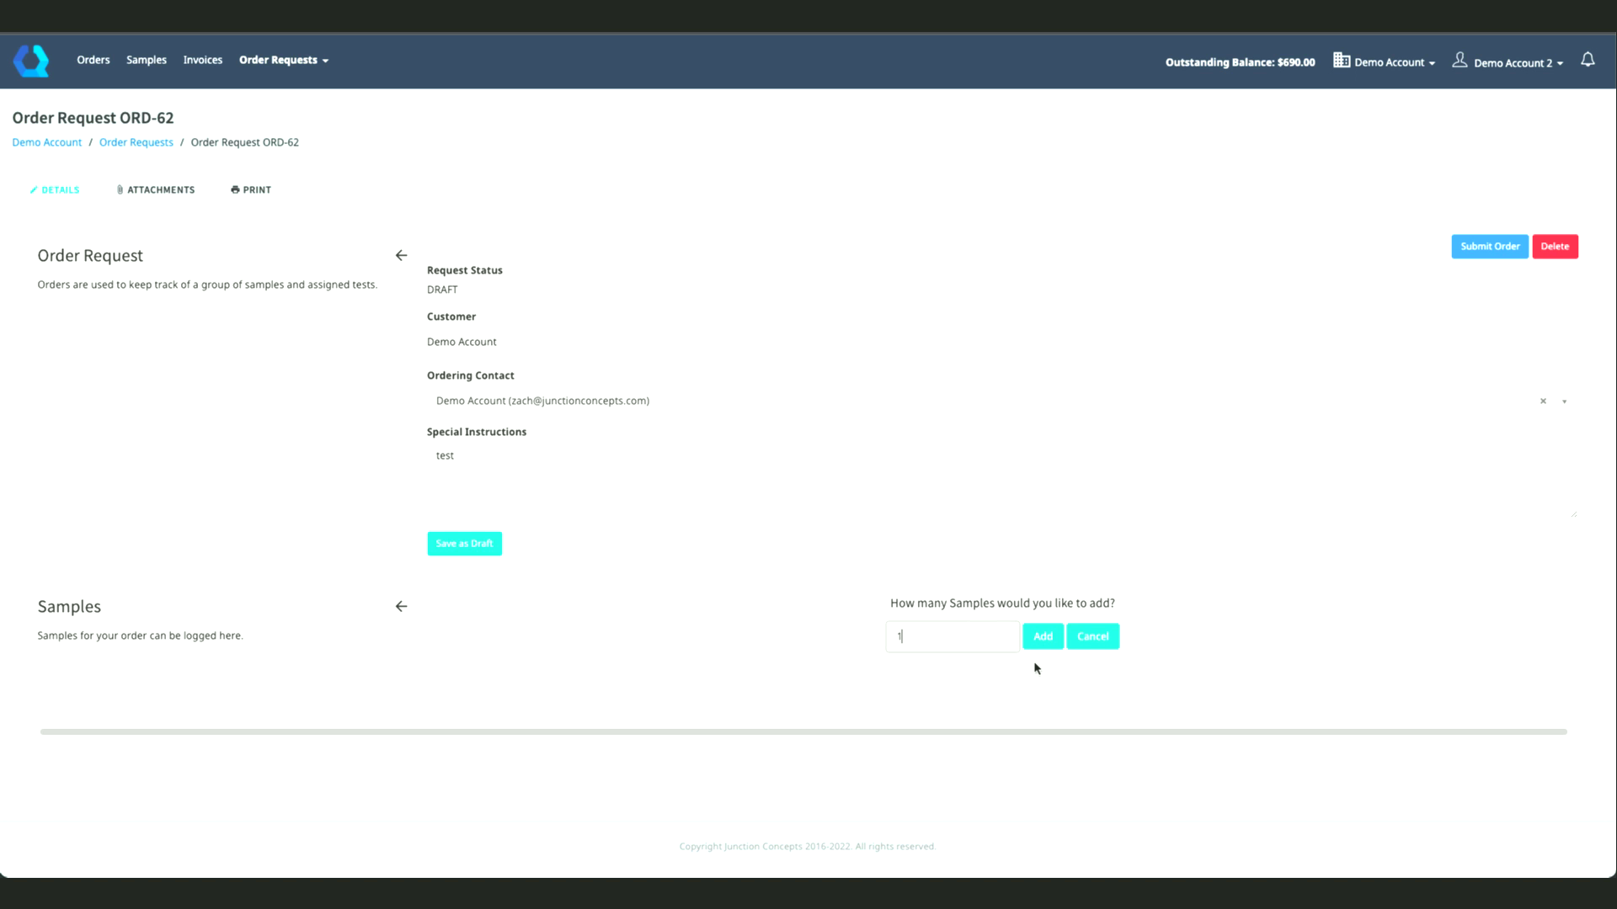Click the building icon for Demo Account
Viewport: 1617px width, 909px height.
pos(1341,61)
